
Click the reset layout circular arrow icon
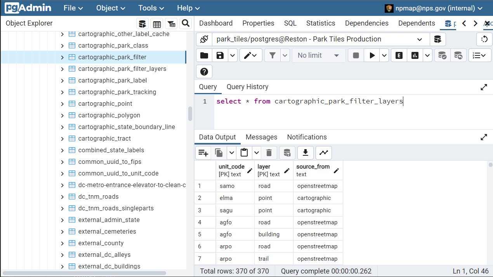(x=484, y=39)
